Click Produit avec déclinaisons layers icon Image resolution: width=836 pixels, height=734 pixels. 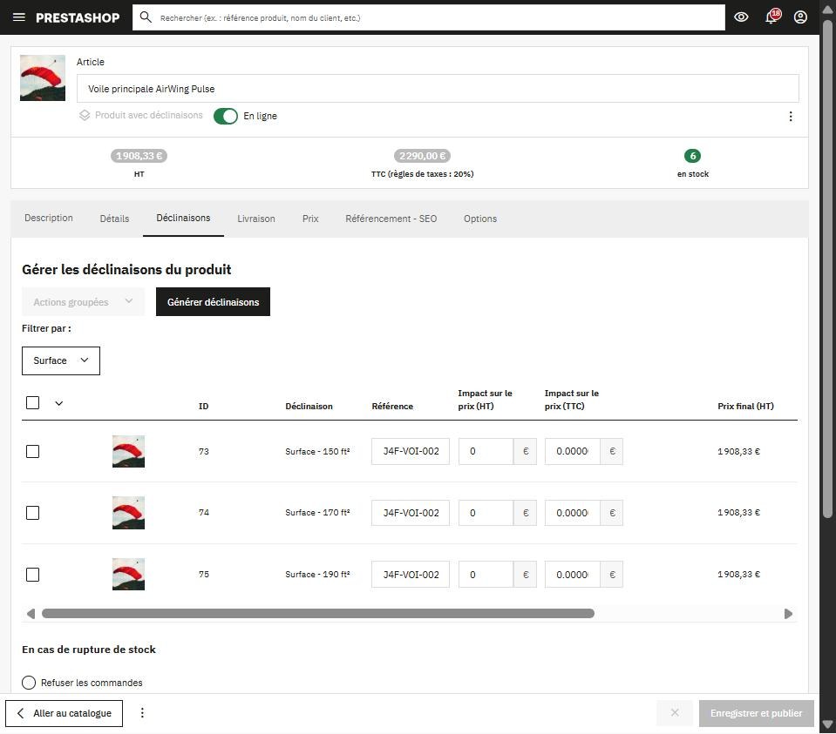tap(85, 115)
